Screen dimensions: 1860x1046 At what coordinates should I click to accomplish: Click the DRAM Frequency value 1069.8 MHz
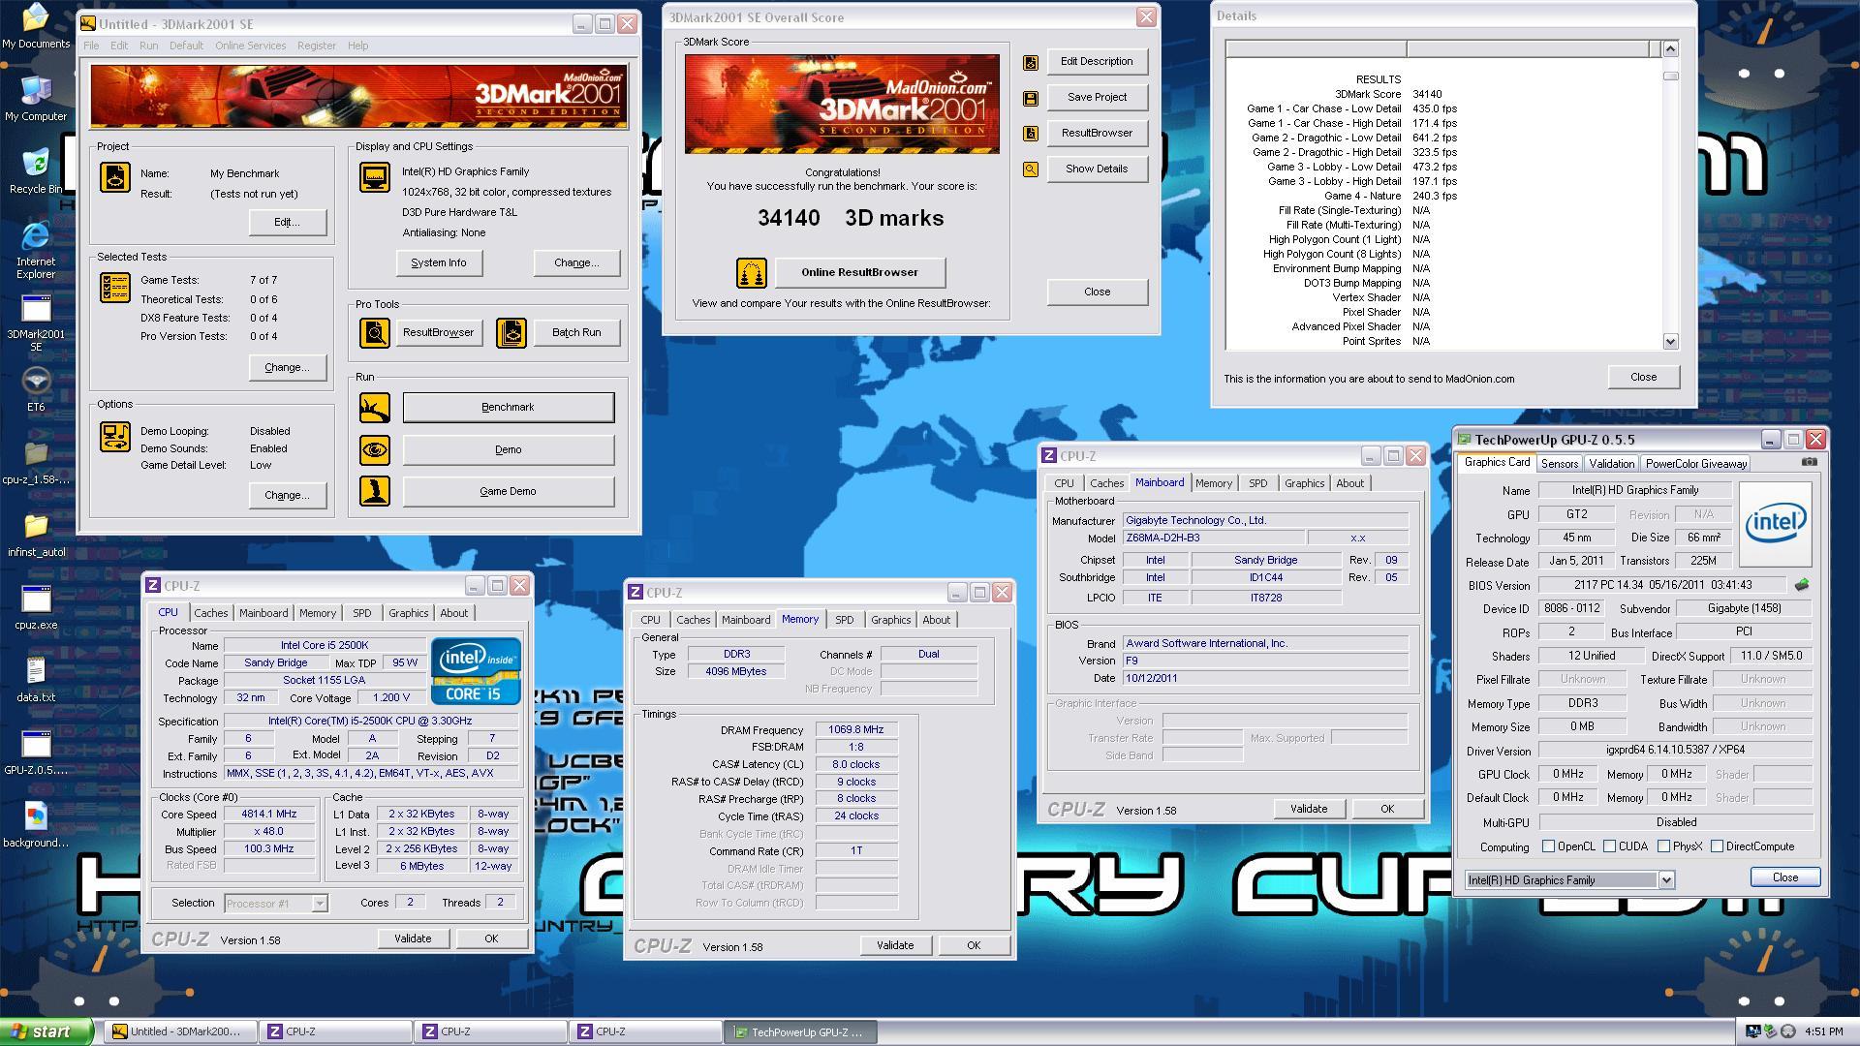[x=855, y=730]
